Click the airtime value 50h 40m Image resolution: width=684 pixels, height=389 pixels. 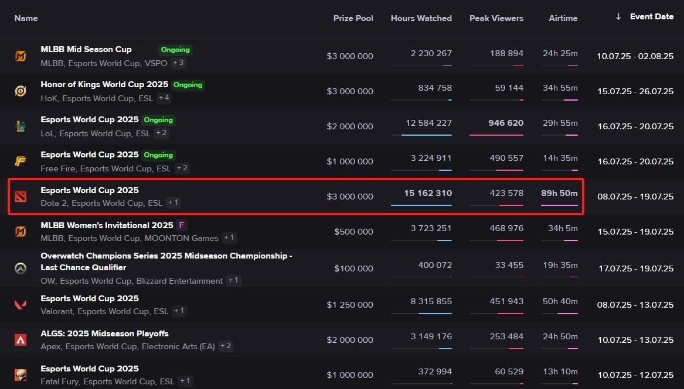coord(560,301)
